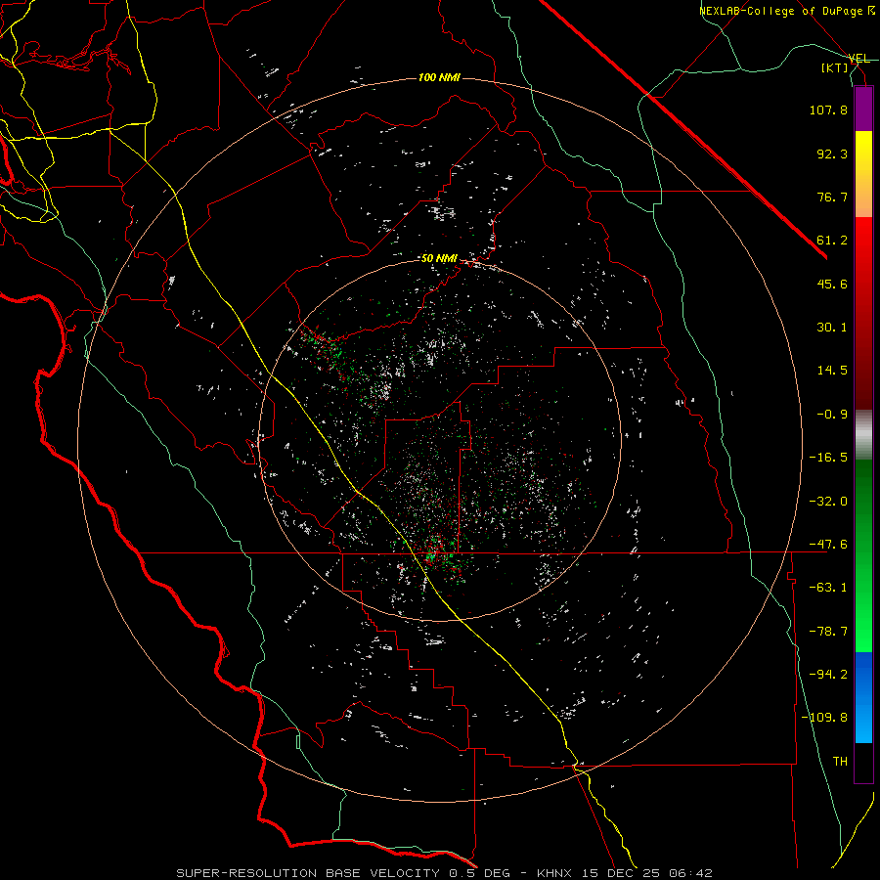The height and width of the screenshot is (880, 880).
Task: Click the TH label below the color bar
Action: [x=840, y=761]
